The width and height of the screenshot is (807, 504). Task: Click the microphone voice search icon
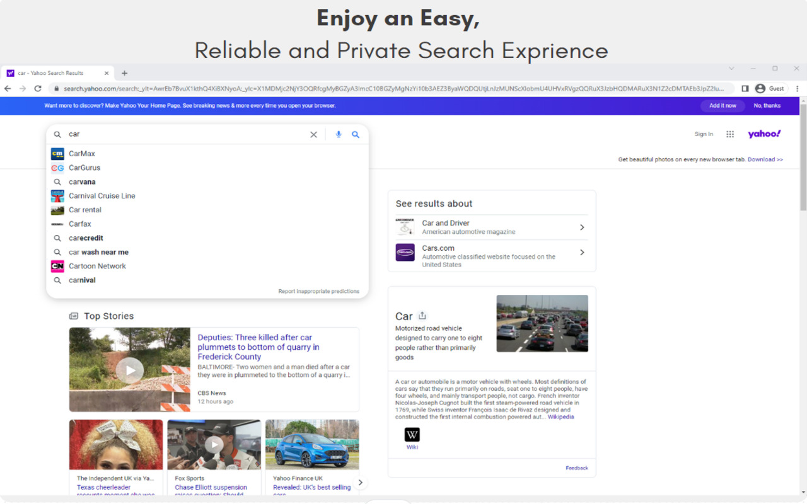pos(339,134)
